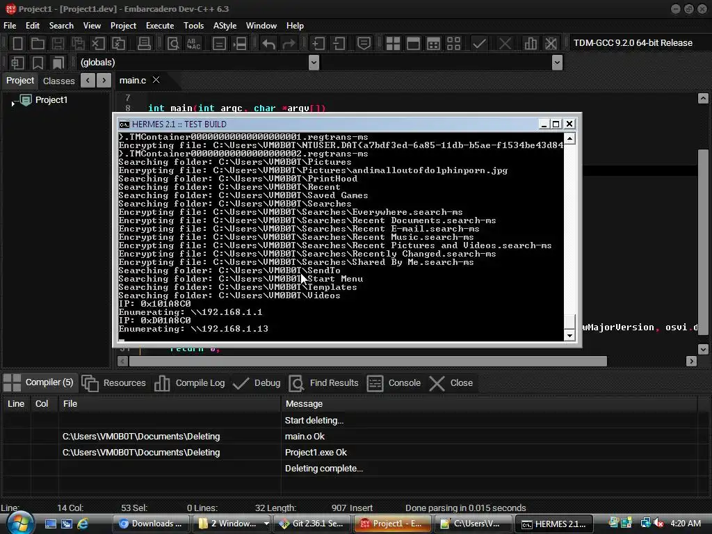Screen dimensions: 712x534
Task: Click the Compile and Run icon
Action: coord(434,44)
